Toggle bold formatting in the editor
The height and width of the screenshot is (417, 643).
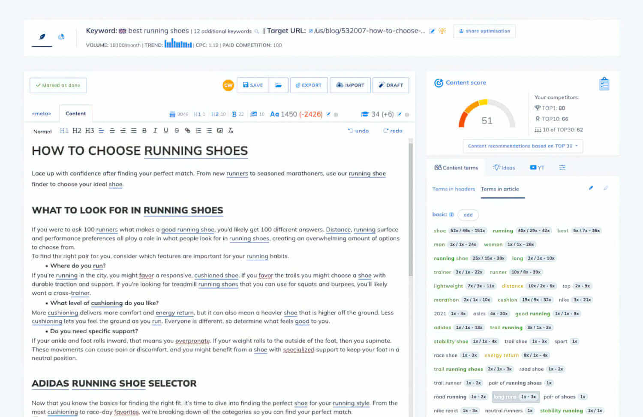point(144,131)
